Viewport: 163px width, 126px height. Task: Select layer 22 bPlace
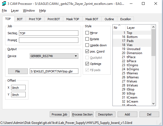[132, 61]
